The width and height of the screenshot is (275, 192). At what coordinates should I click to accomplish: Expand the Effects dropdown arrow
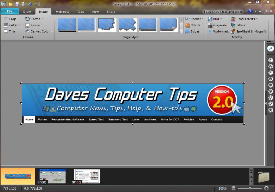(202, 25)
